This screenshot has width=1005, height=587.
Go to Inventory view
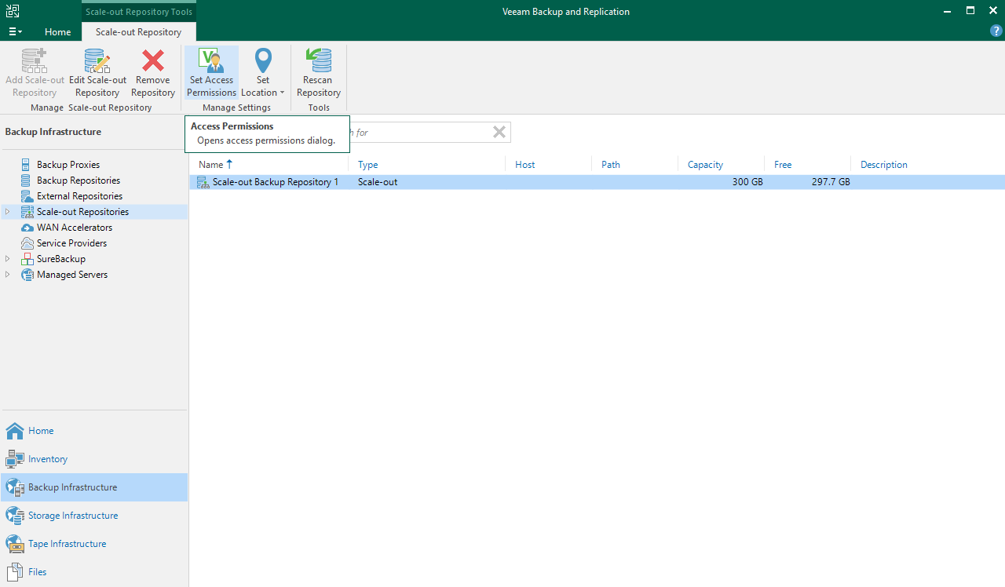coord(48,459)
